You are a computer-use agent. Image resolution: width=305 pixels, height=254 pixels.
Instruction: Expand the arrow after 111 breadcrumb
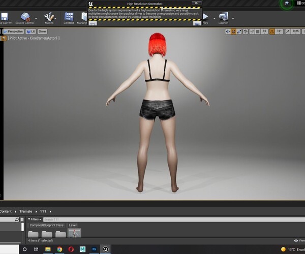click(50, 211)
